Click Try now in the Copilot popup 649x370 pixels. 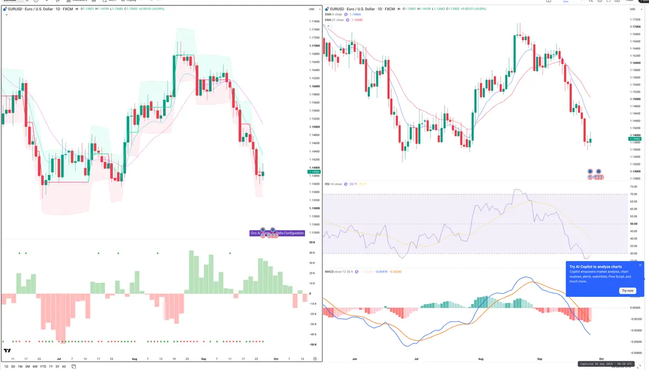627,290
